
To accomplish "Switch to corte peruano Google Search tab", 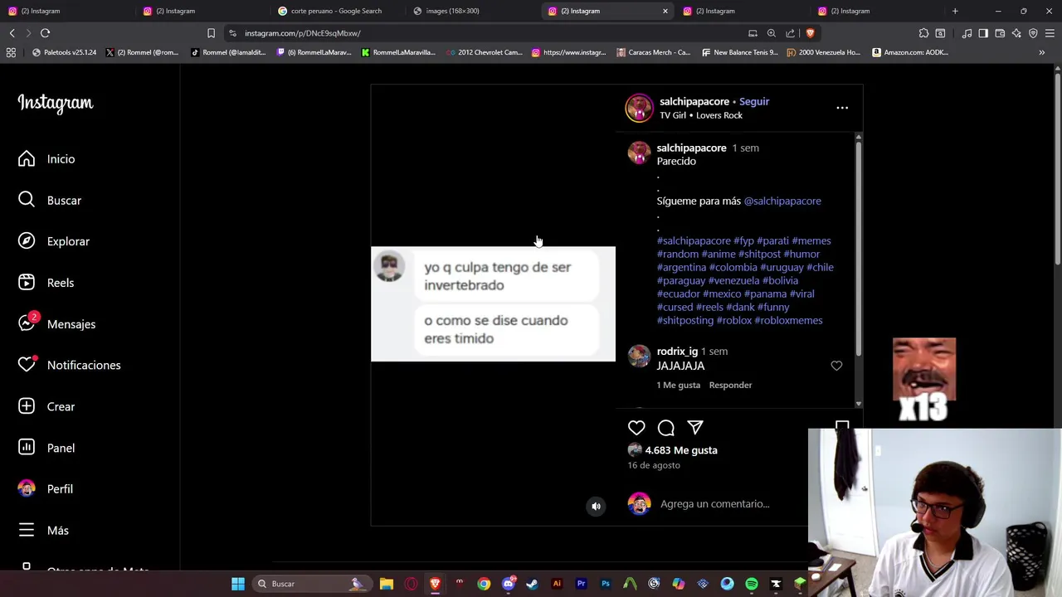I will click(x=336, y=11).
